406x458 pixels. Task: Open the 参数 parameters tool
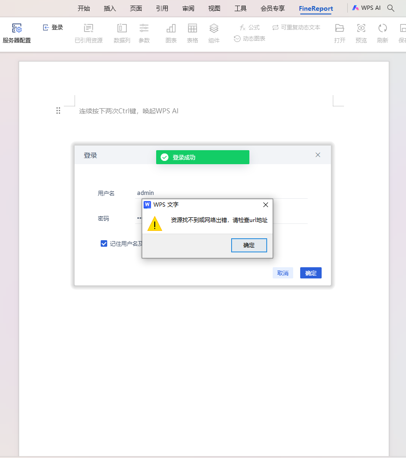point(144,34)
